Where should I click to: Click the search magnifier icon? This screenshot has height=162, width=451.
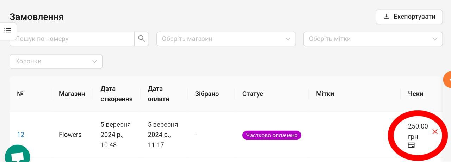pos(142,39)
